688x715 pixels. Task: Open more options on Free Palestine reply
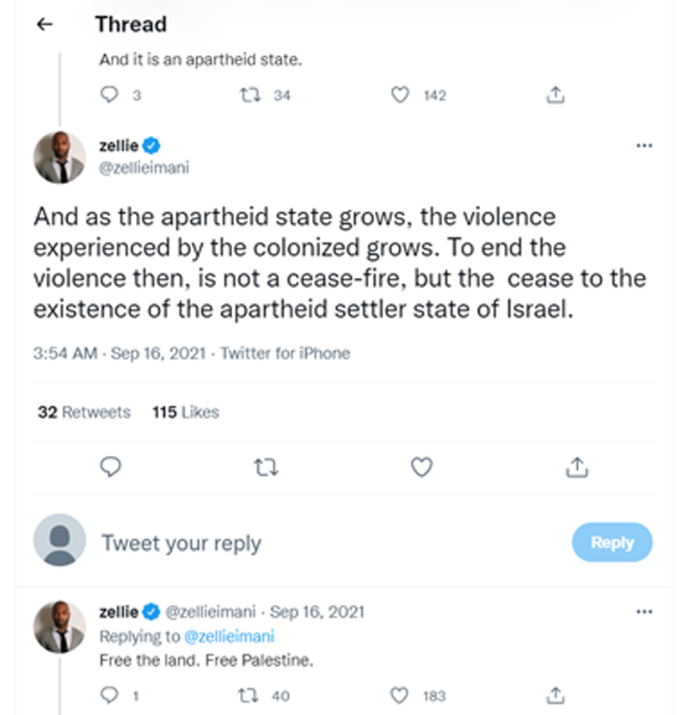[x=643, y=612]
